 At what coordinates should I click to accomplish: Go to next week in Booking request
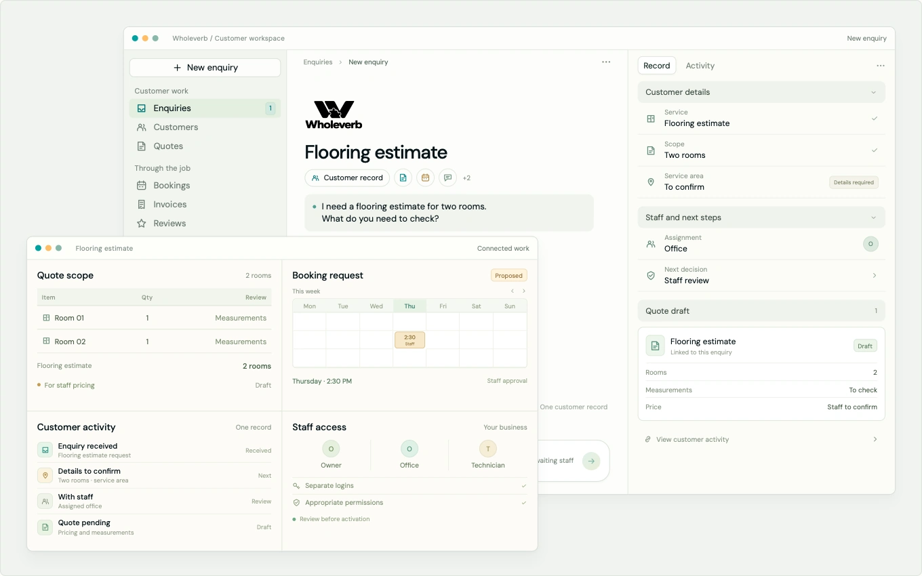point(524,291)
